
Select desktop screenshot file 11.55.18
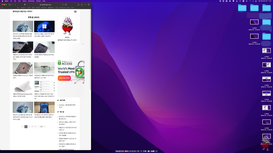tap(266, 122)
